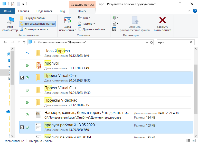Click the Explorer window icon in title bar
This screenshot has width=198, height=144.
(x=4, y=4)
